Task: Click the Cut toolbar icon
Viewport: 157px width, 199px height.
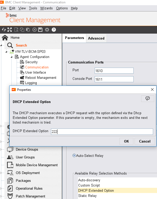Action: coord(16,30)
